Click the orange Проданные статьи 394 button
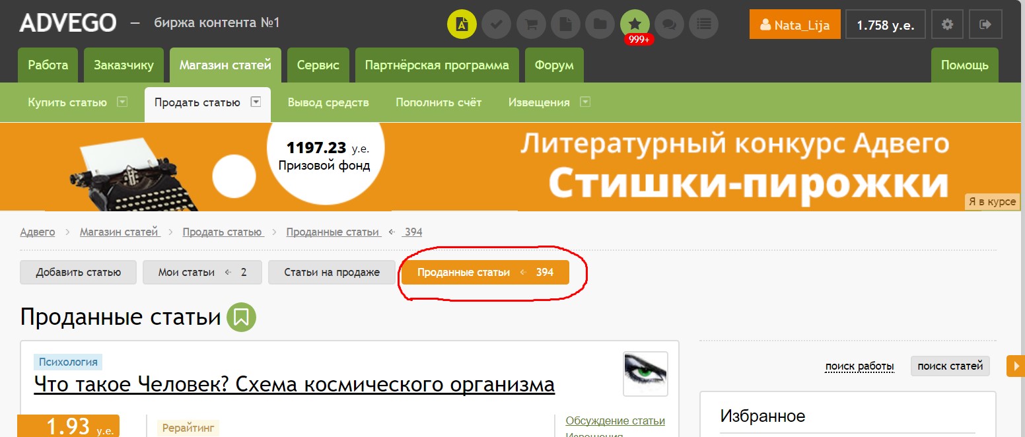1025x437 pixels. (485, 273)
